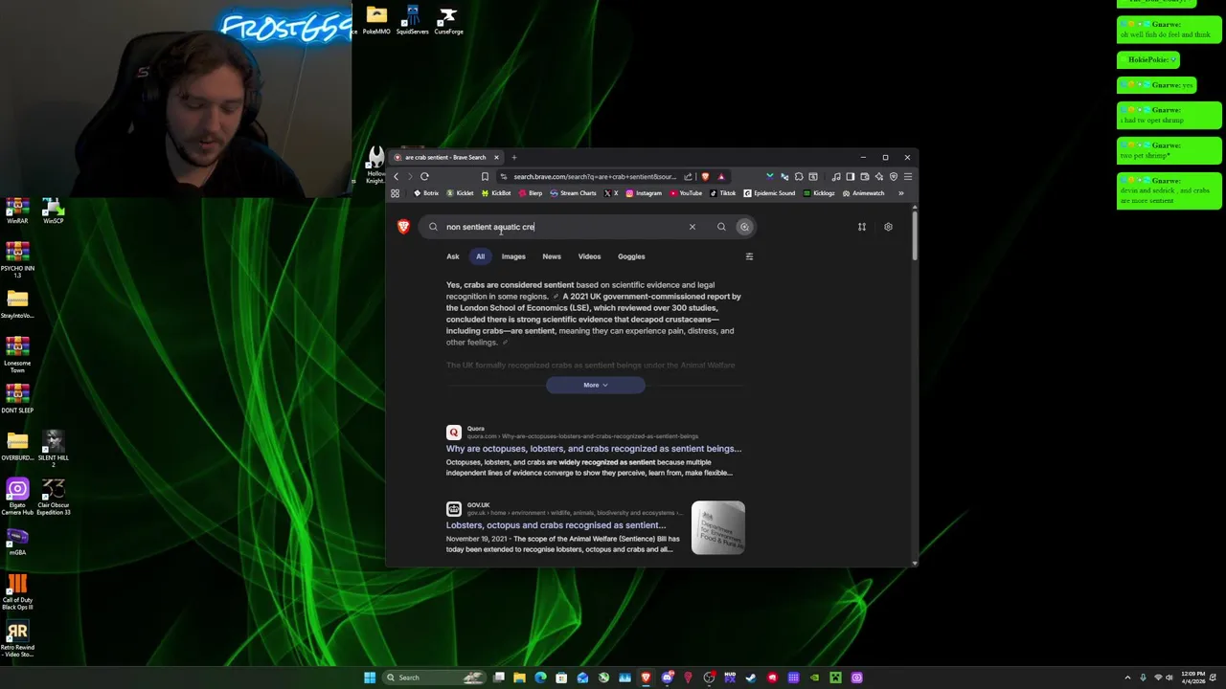Open Stream Charts bookmark

point(573,193)
